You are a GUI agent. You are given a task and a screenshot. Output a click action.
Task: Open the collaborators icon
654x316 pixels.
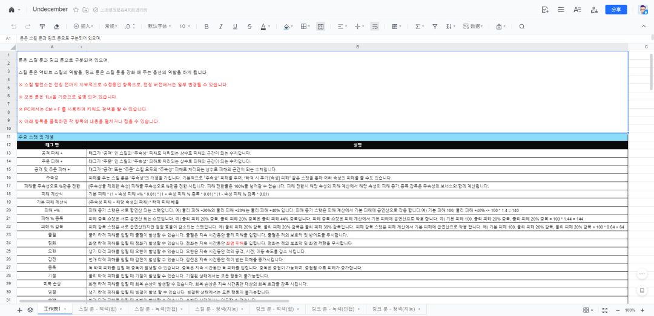595,10
